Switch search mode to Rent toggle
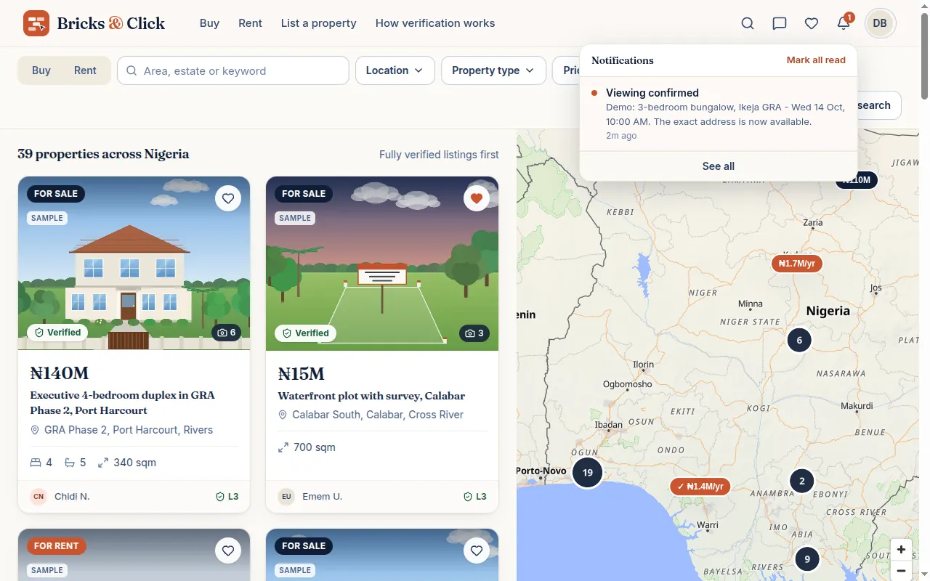This screenshot has width=930, height=581. click(85, 70)
